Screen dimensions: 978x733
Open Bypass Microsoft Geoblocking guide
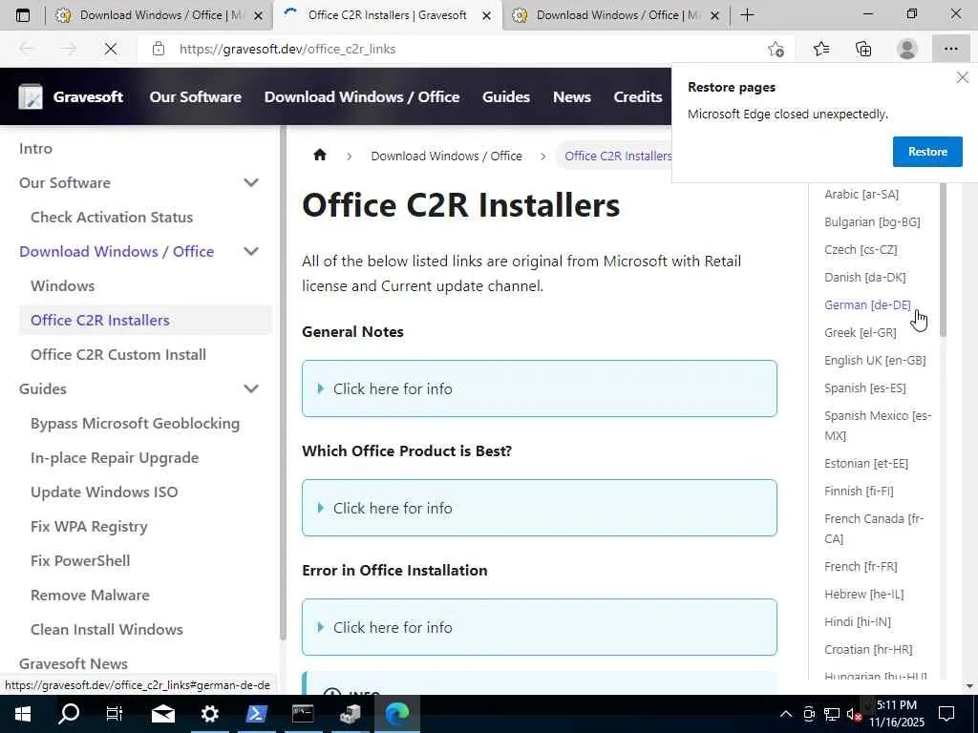[135, 423]
